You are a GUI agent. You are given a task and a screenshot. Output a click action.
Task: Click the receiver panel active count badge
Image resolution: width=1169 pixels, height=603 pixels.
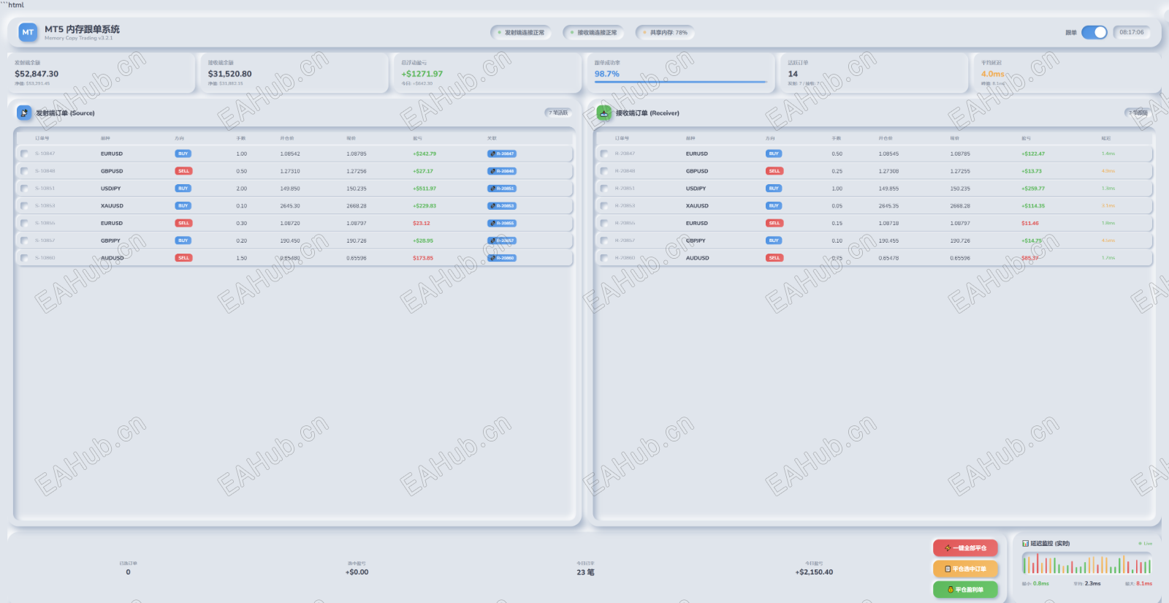(1138, 113)
